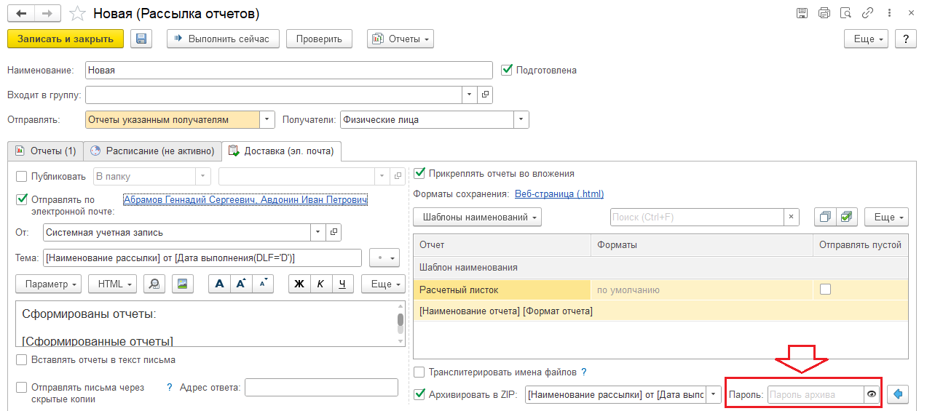
Task: Copy link using the chain icon
Action: 867,13
